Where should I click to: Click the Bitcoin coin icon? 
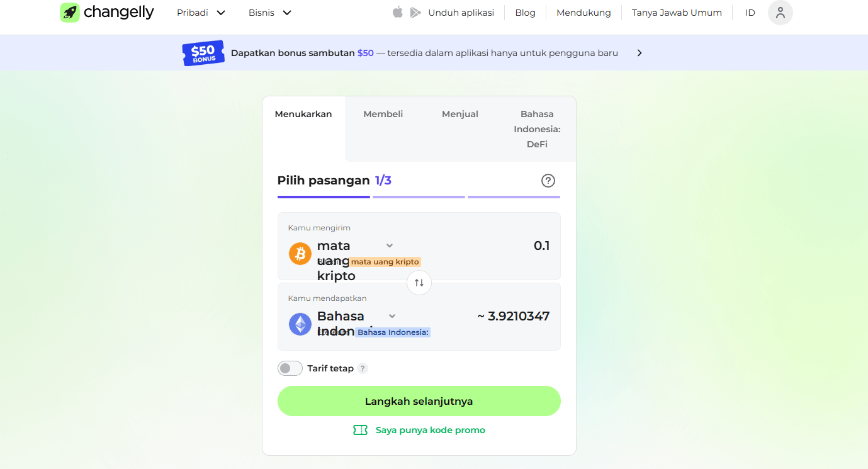click(300, 254)
